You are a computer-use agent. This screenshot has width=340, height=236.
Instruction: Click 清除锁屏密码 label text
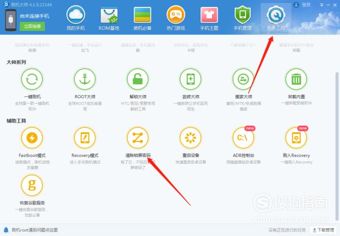click(x=138, y=155)
